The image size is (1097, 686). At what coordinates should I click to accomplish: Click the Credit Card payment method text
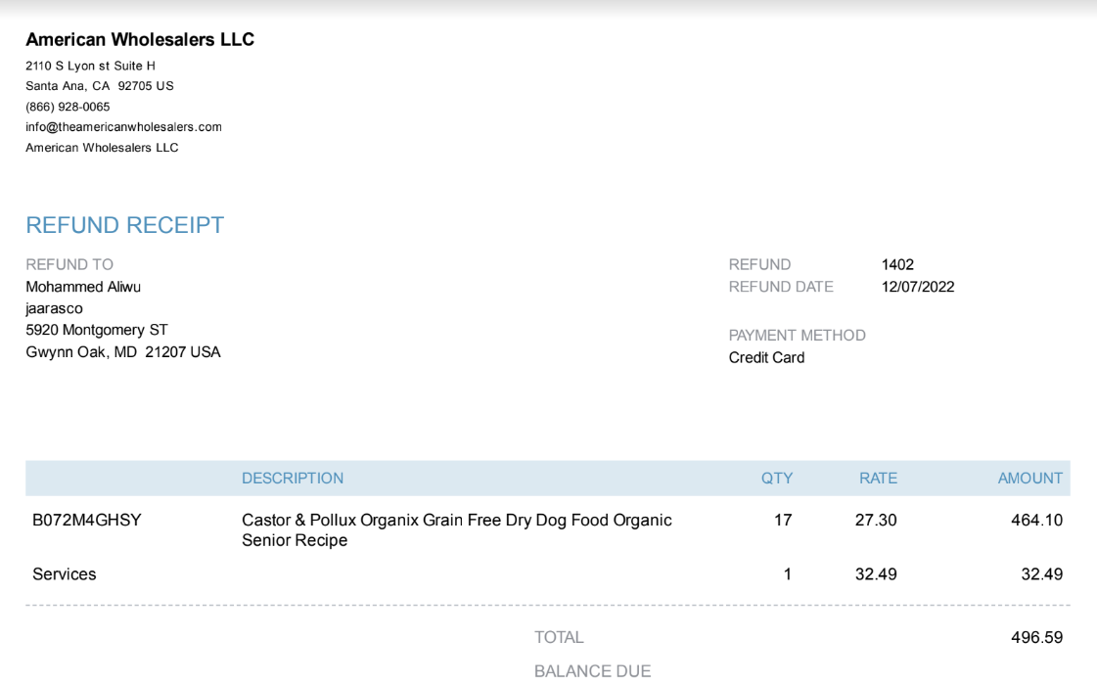(x=767, y=358)
